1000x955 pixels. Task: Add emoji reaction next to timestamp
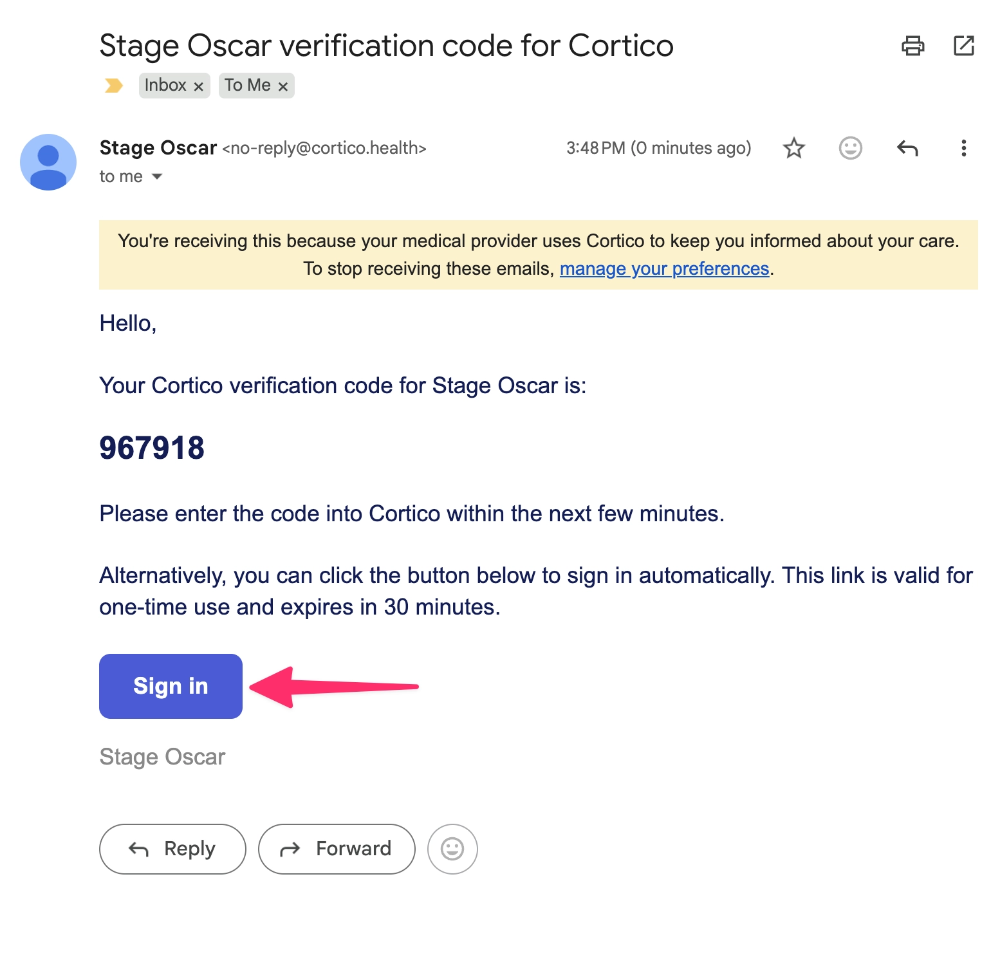click(850, 149)
